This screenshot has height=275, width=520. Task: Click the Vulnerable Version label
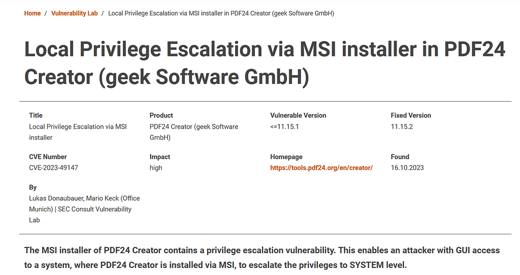(x=298, y=115)
